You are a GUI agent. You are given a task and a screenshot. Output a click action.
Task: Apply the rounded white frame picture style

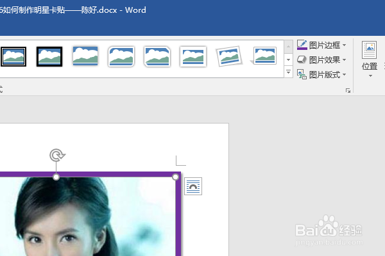coord(121,56)
